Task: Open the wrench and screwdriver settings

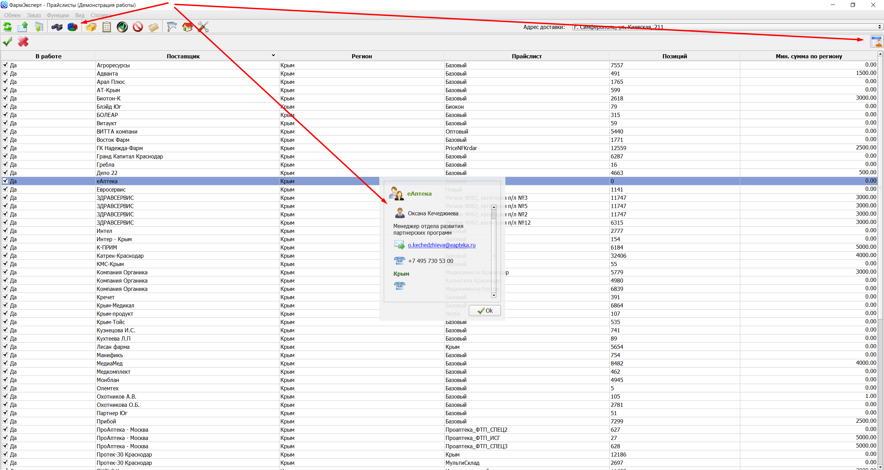Action: [203, 27]
